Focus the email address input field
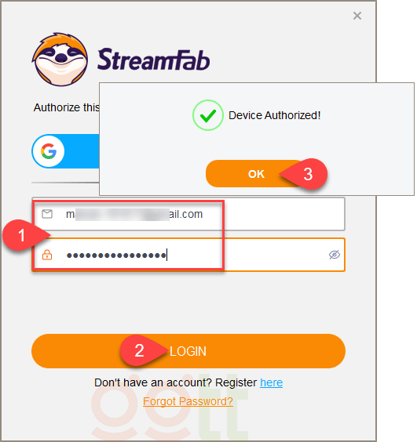This screenshot has width=417, height=442. point(188,214)
